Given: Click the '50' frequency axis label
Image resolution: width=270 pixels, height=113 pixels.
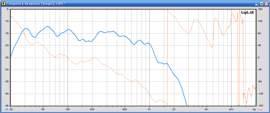Looking at the screenshot, I should click(x=43, y=109).
